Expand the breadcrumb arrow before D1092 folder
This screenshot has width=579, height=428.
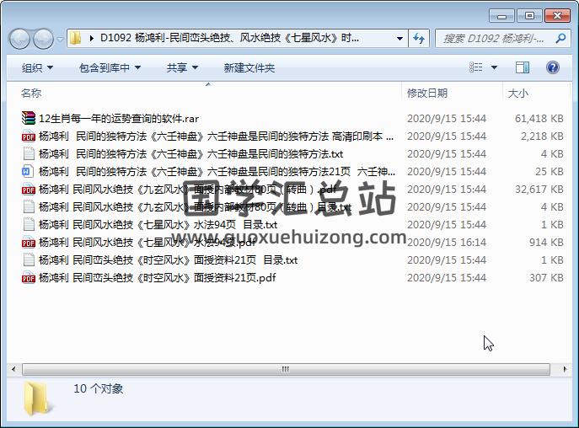[x=91, y=38]
